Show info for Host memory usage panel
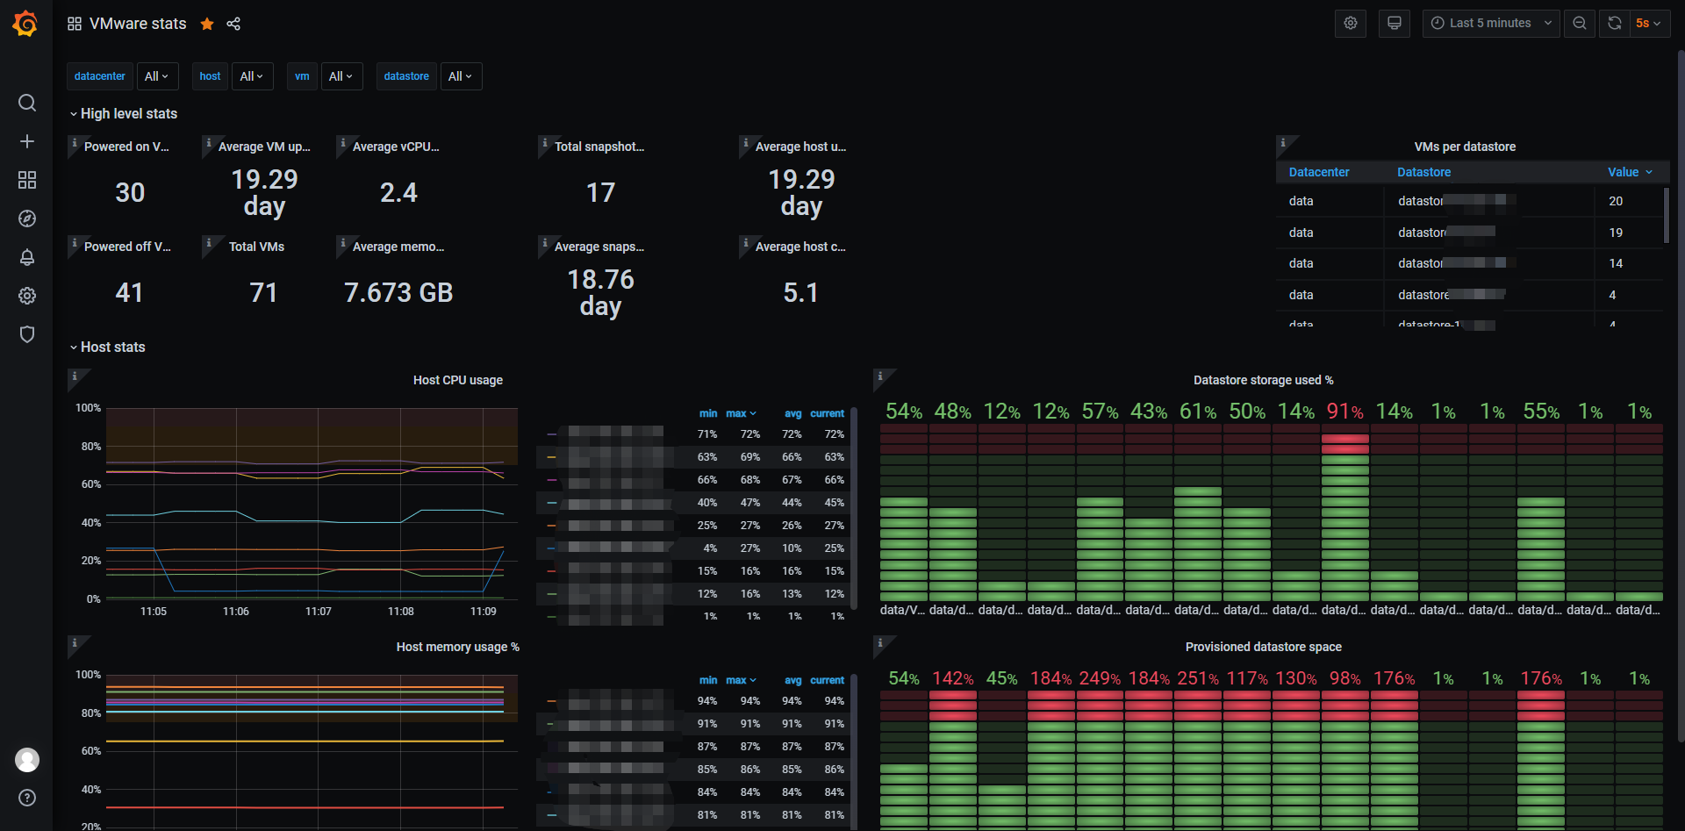Image resolution: width=1685 pixels, height=831 pixels. pyautogui.click(x=75, y=642)
